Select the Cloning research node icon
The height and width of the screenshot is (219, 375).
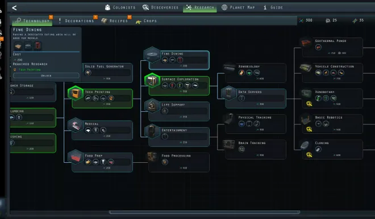pos(306,145)
